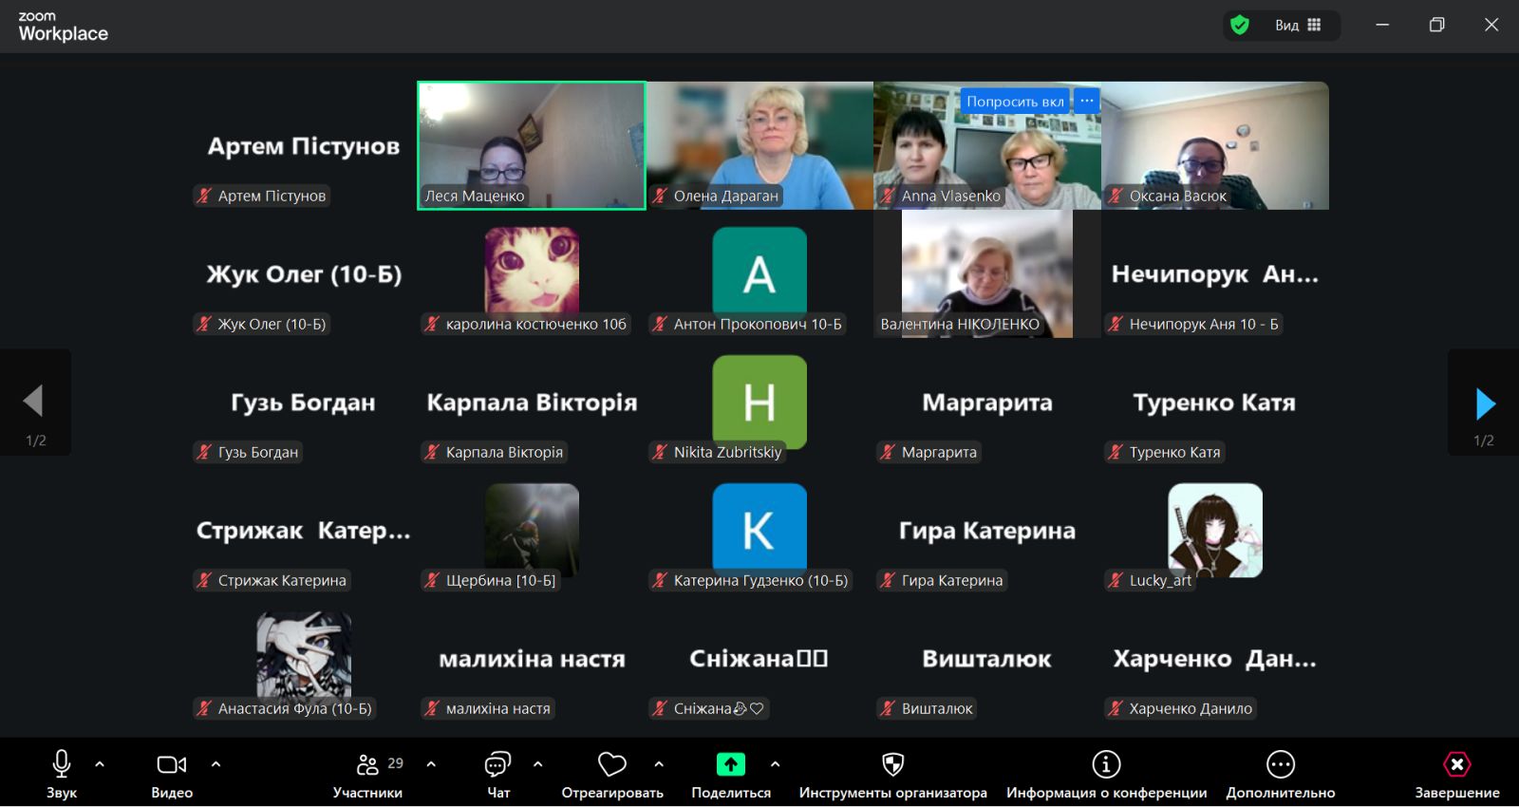Expand options arrow next to Чат
This screenshot has width=1519, height=807.
[x=538, y=764]
